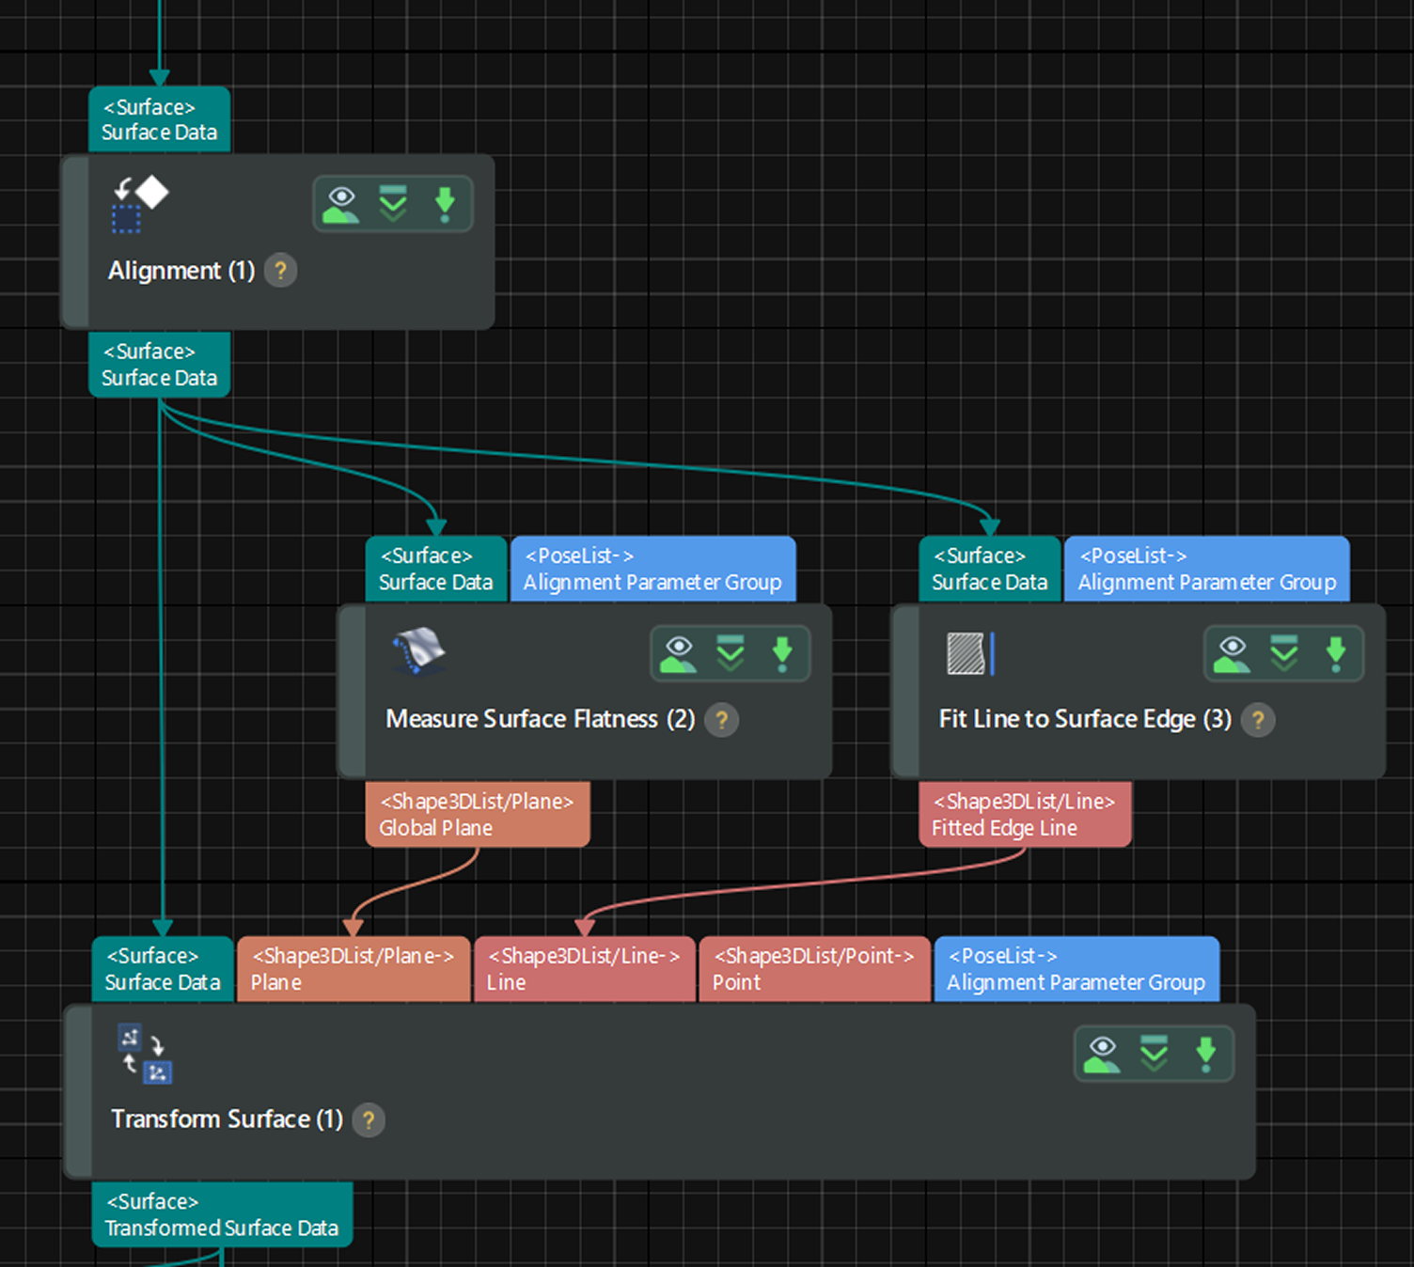The image size is (1414, 1267).
Task: Open help for Alignment step
Action: [280, 271]
